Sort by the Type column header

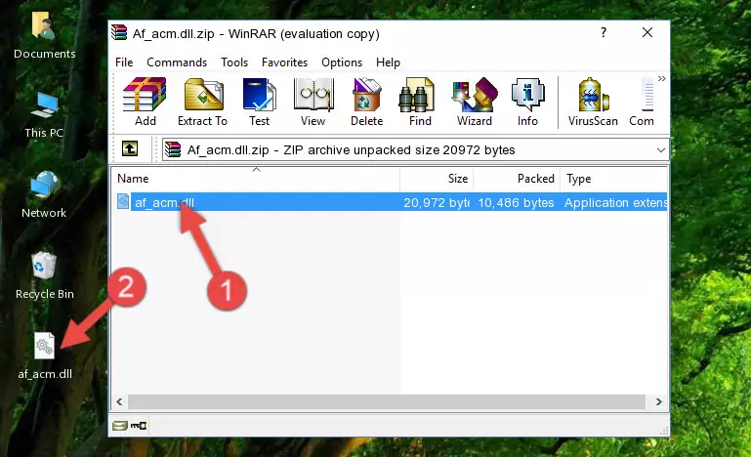coord(614,179)
